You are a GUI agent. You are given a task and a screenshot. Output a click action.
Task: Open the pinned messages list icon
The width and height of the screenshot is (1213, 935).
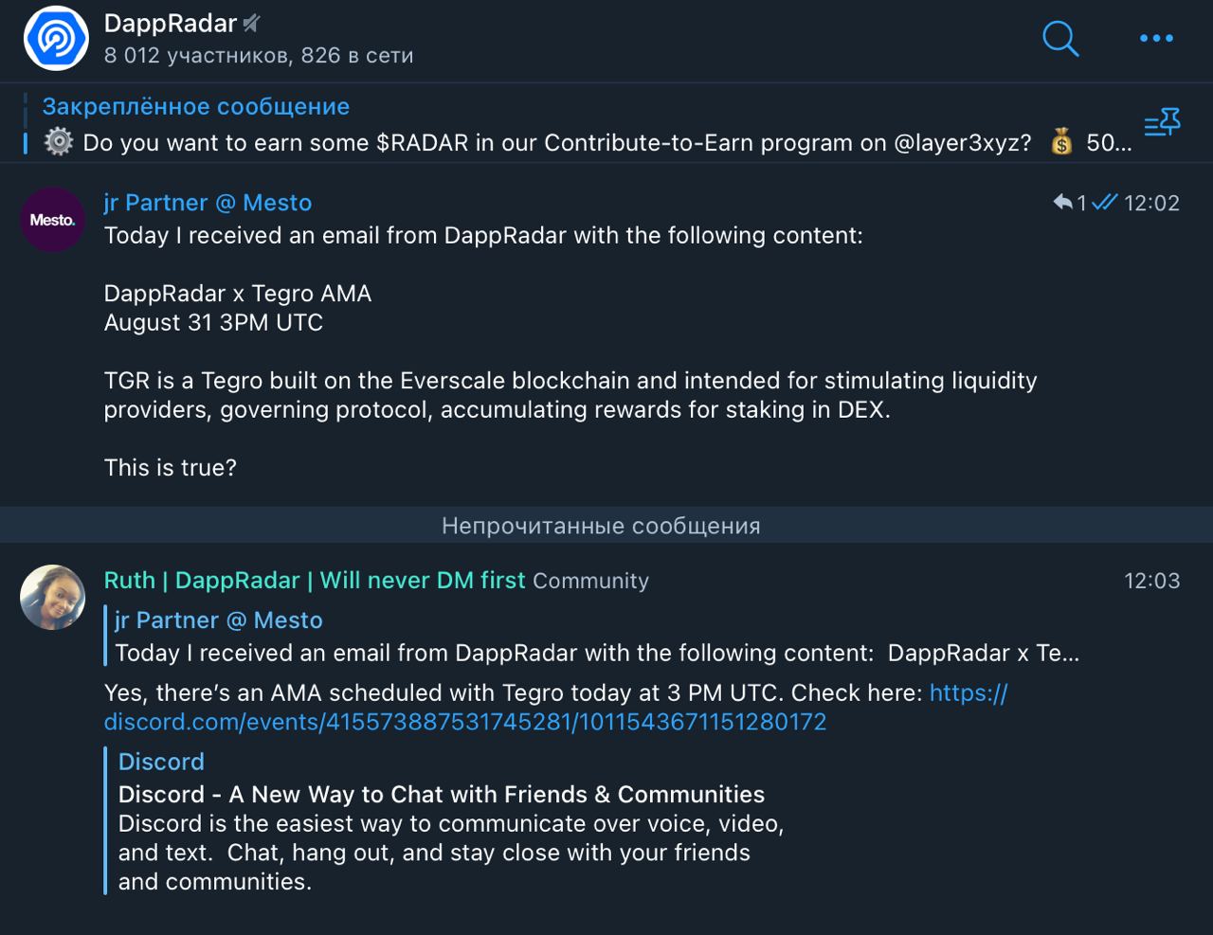[x=1162, y=124]
